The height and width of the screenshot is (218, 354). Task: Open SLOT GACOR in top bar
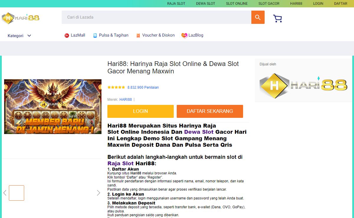pyautogui.click(x=269, y=4)
